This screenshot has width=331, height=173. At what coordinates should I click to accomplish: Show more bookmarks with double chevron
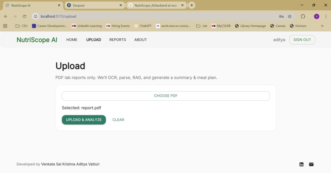point(322,26)
